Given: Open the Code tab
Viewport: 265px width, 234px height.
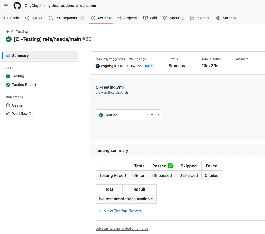Looking at the screenshot, I should pos(11,18).
